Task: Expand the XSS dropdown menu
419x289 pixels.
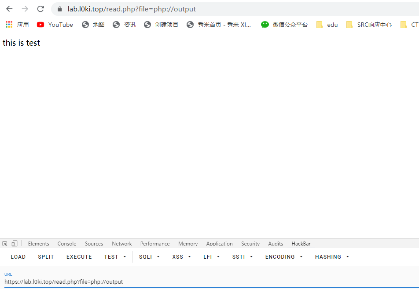Action: [181, 257]
